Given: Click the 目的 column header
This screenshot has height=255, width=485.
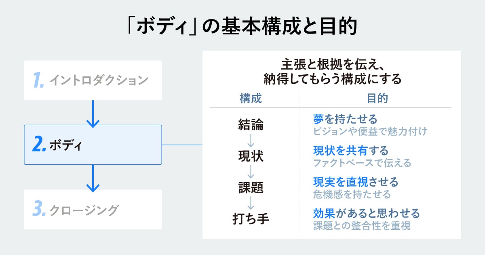Looking at the screenshot, I should pos(377,98).
